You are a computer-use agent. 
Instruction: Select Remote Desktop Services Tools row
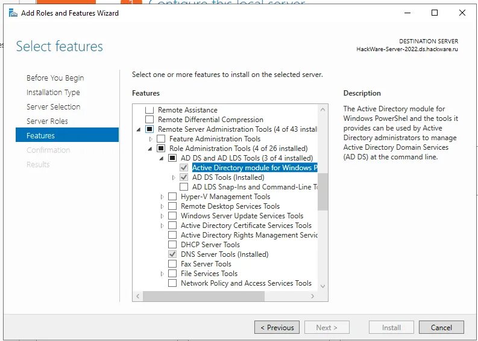coord(230,206)
